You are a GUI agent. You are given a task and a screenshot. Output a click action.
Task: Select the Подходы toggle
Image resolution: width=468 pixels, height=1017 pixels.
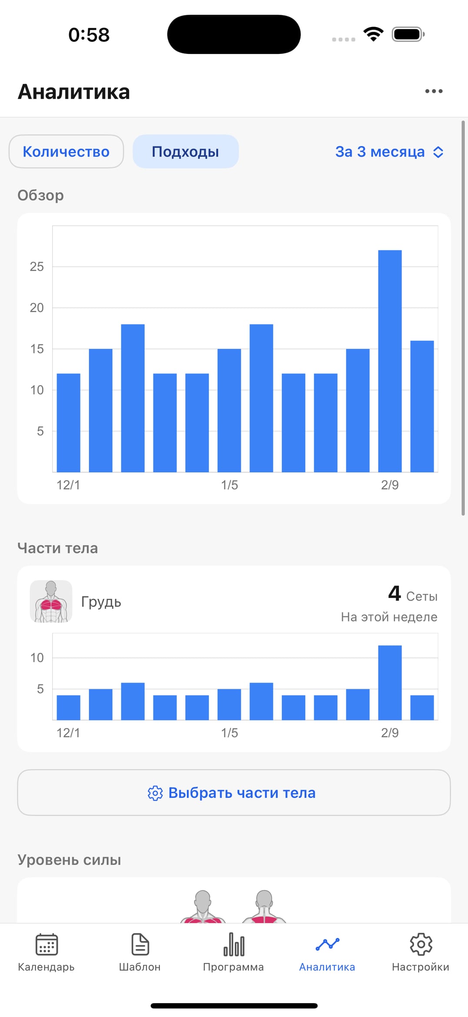tap(186, 152)
